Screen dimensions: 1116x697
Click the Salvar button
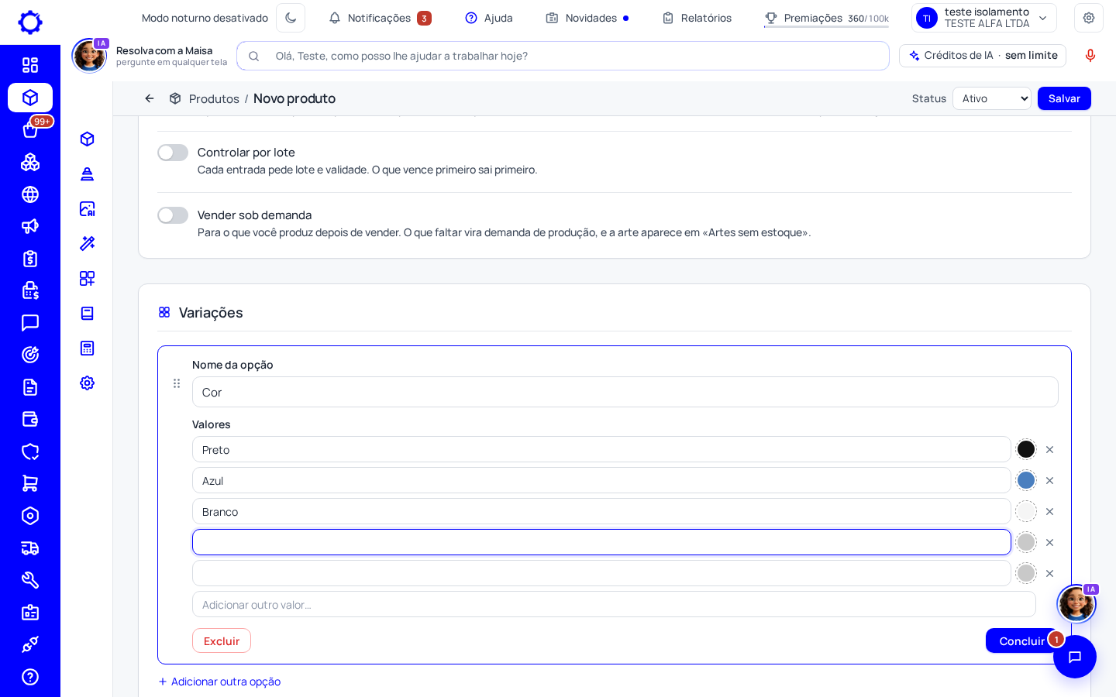[x=1064, y=98]
